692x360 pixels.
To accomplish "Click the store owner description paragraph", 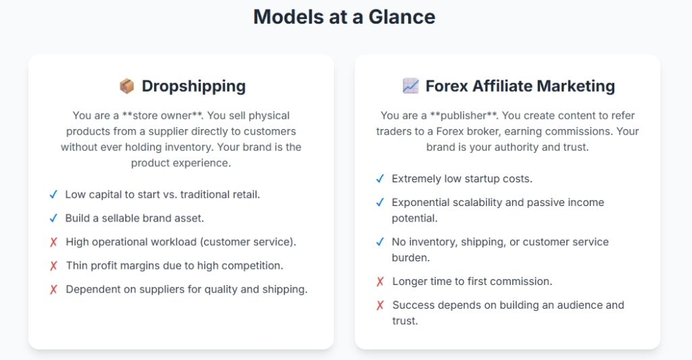I will 181,139.
